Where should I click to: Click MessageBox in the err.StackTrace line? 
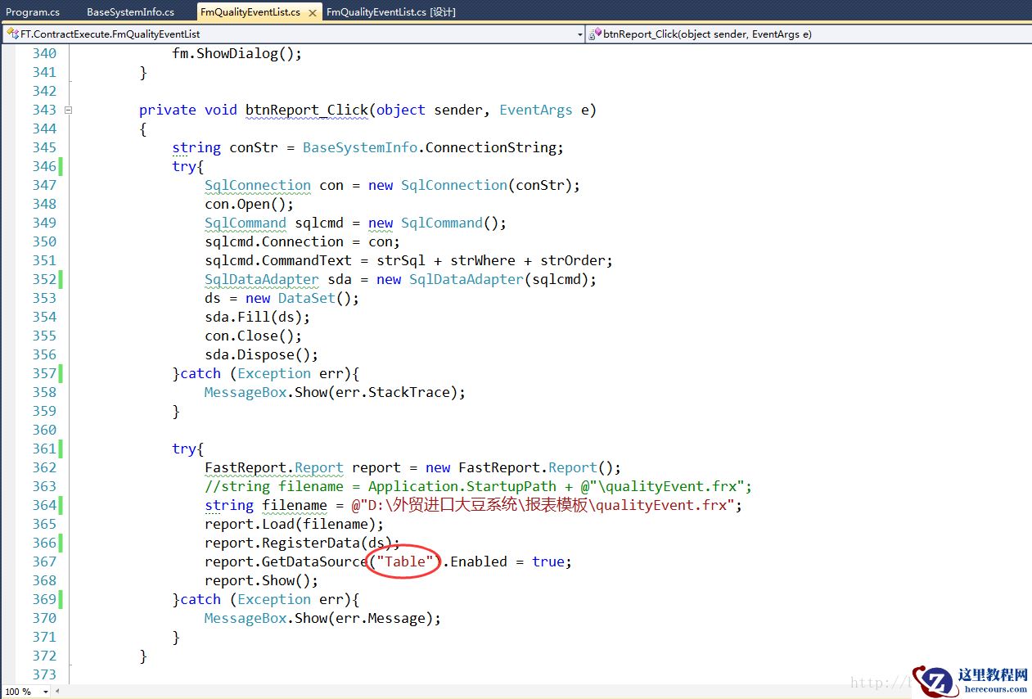pos(245,392)
